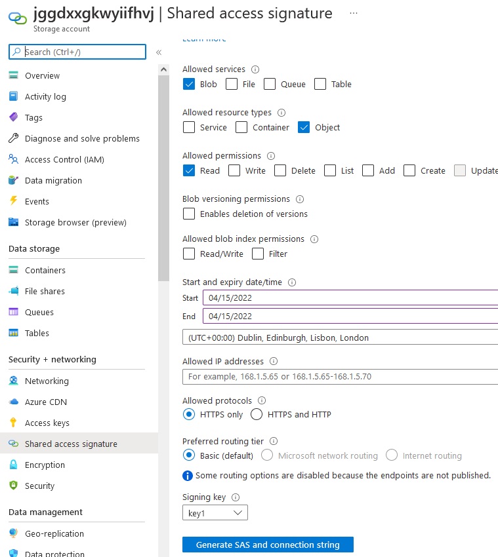Screen dimensions: 498x557
Task: Click info icon next to Allowed services
Action: pyautogui.click(x=256, y=69)
